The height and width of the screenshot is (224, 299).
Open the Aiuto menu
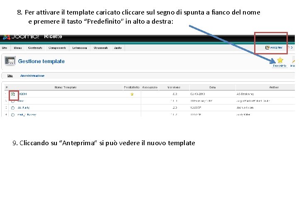(118, 48)
